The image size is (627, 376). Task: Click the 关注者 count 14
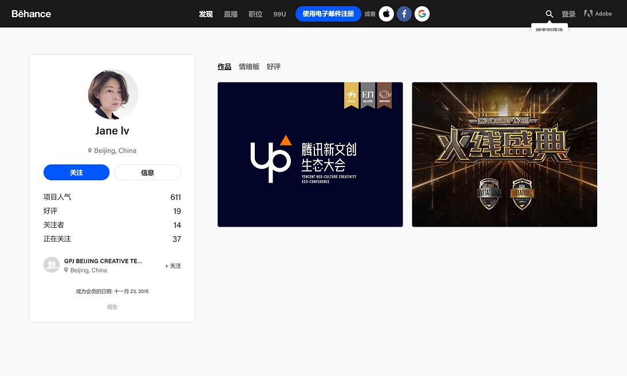177,225
